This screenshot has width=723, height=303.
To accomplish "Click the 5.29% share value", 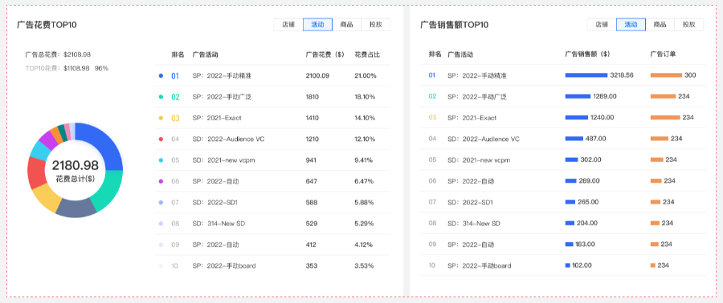I will tap(364, 224).
